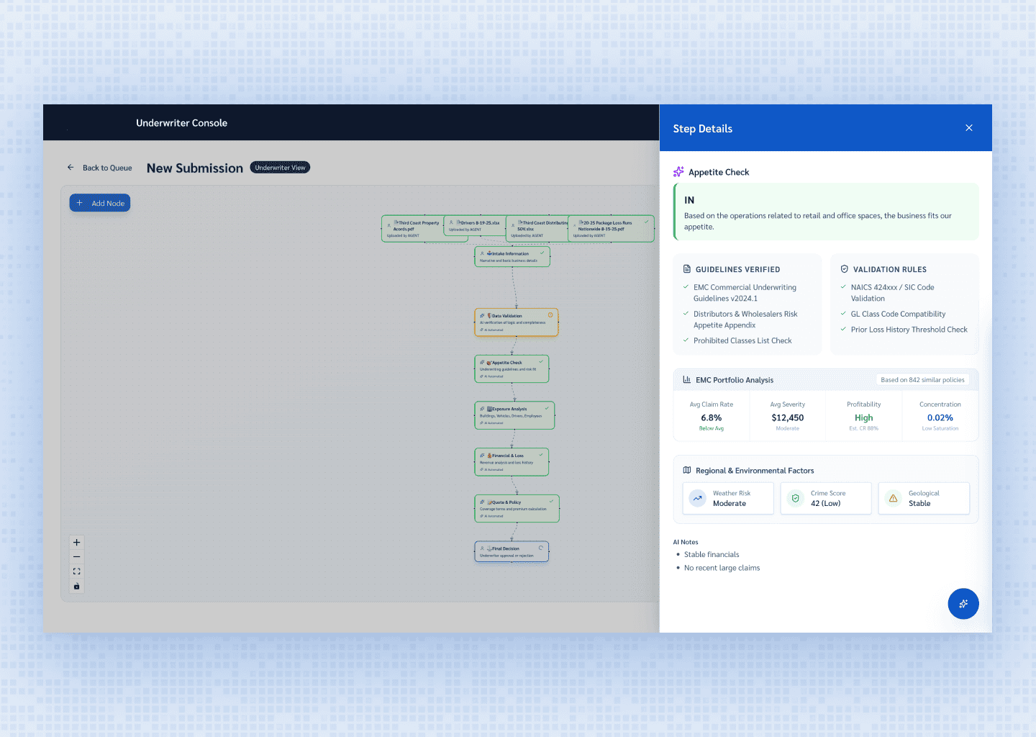Select the Final Decision node
1036x737 pixels.
pyautogui.click(x=512, y=552)
